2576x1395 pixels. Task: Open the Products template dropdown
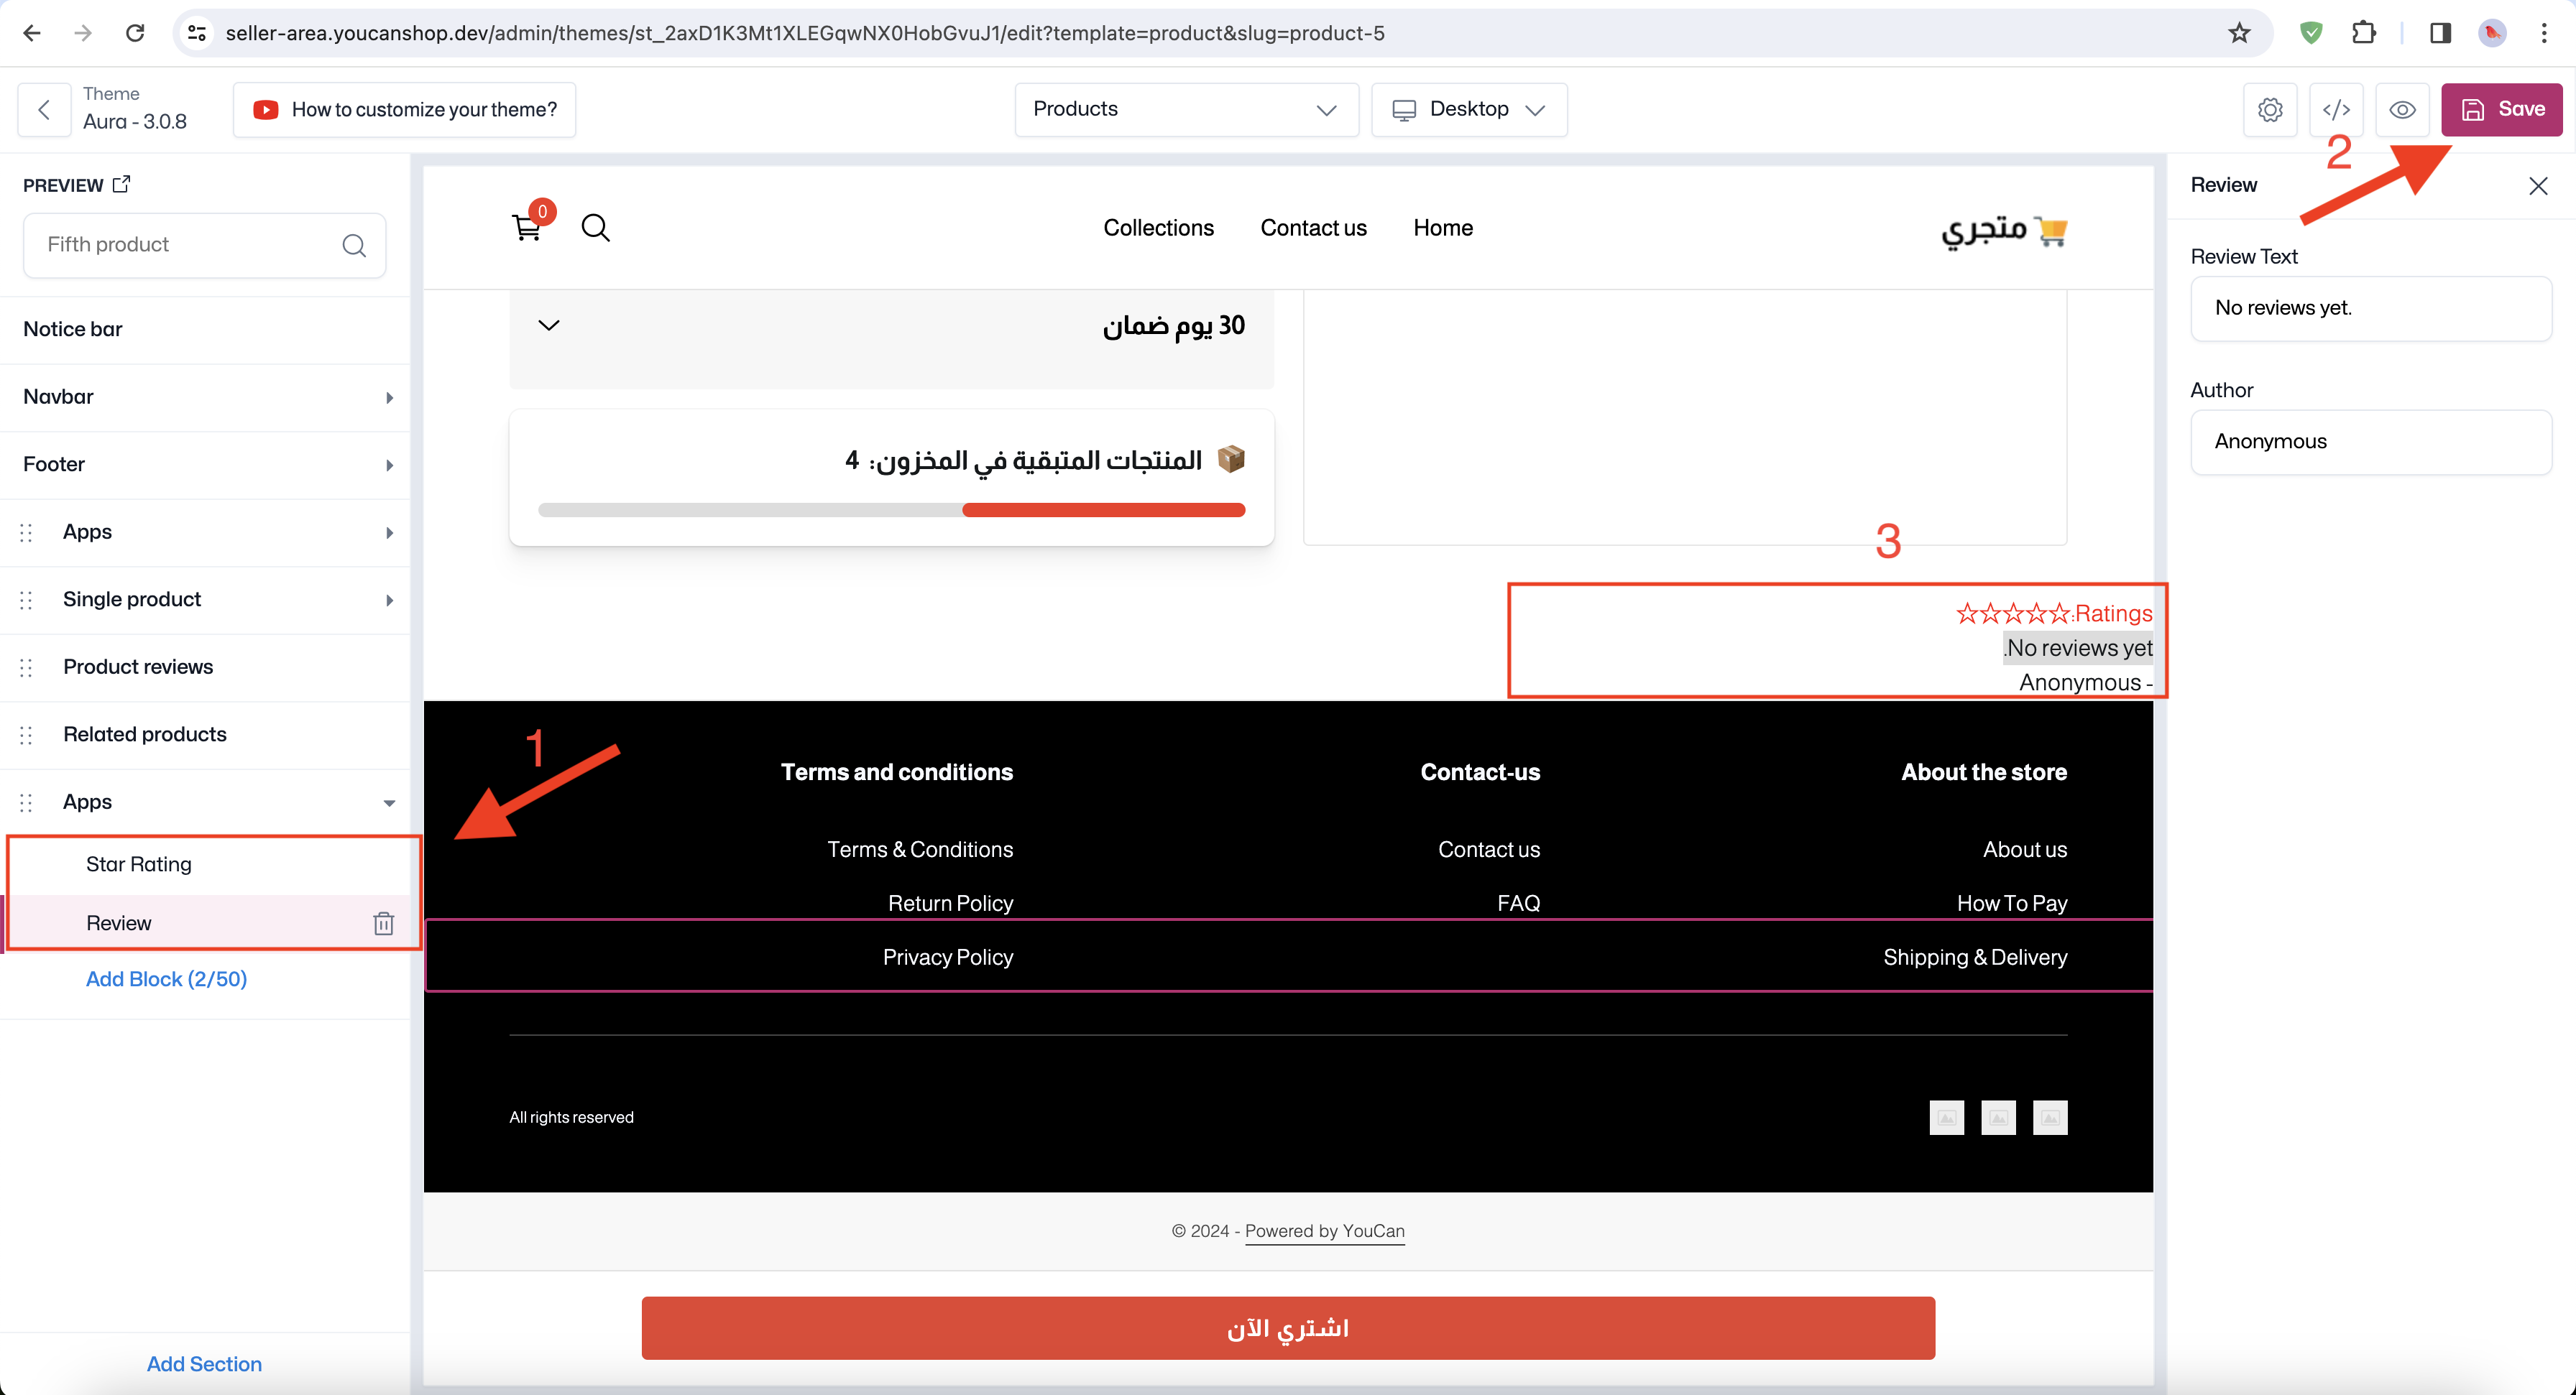(1186, 109)
